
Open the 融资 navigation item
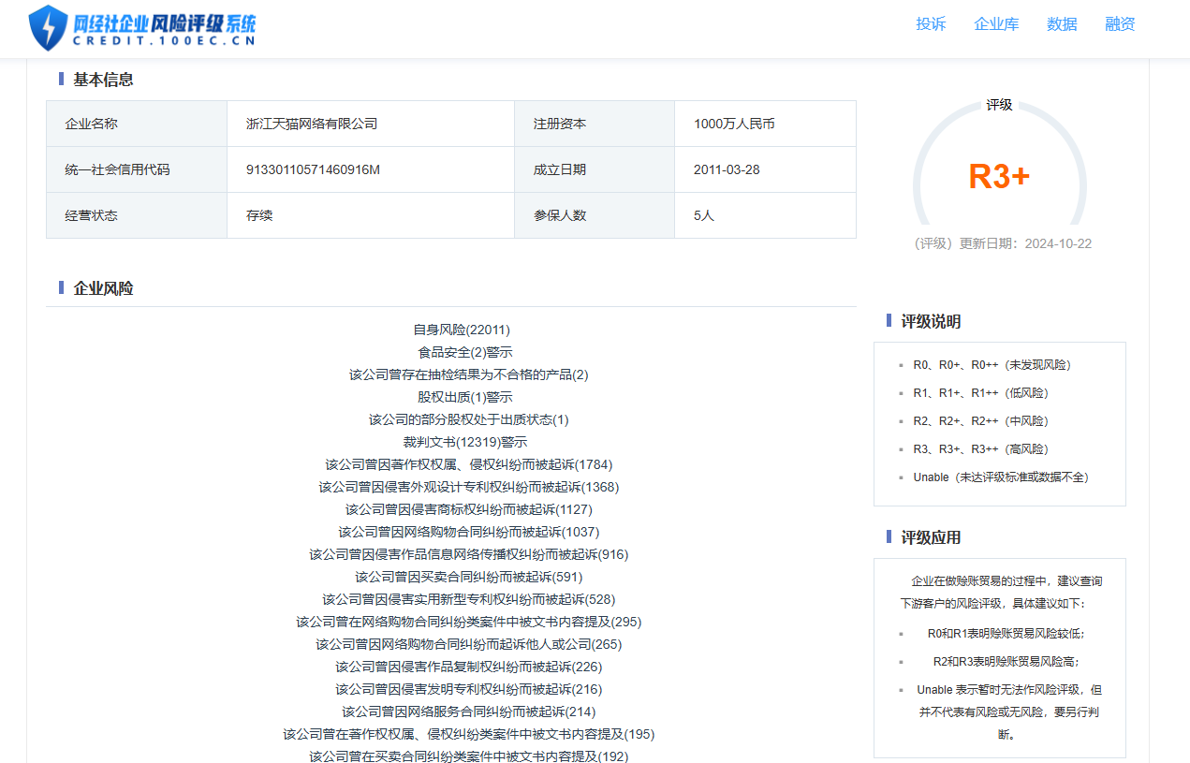pos(1120,24)
